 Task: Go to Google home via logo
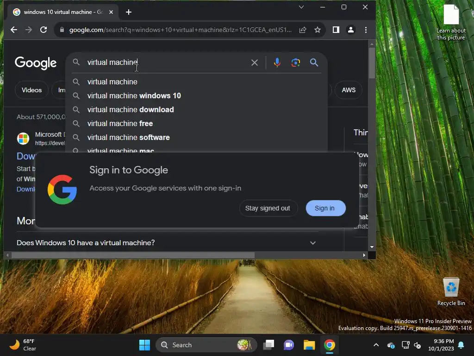[36, 63]
